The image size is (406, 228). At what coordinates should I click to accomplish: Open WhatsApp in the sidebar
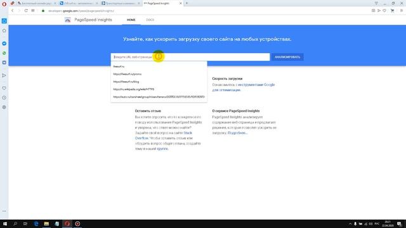[4, 53]
